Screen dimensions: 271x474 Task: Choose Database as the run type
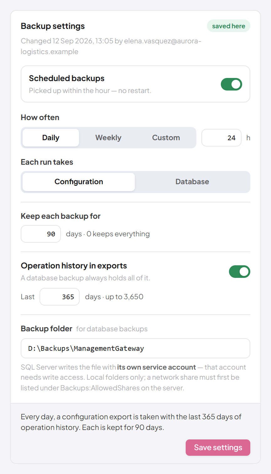click(192, 182)
